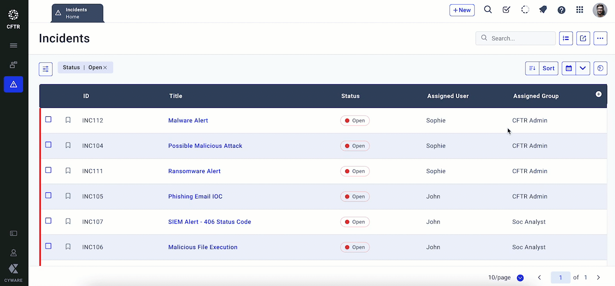Image resolution: width=615 pixels, height=286 pixels.
Task: Expand the sidebar hamburger menu
Action: click(13, 46)
